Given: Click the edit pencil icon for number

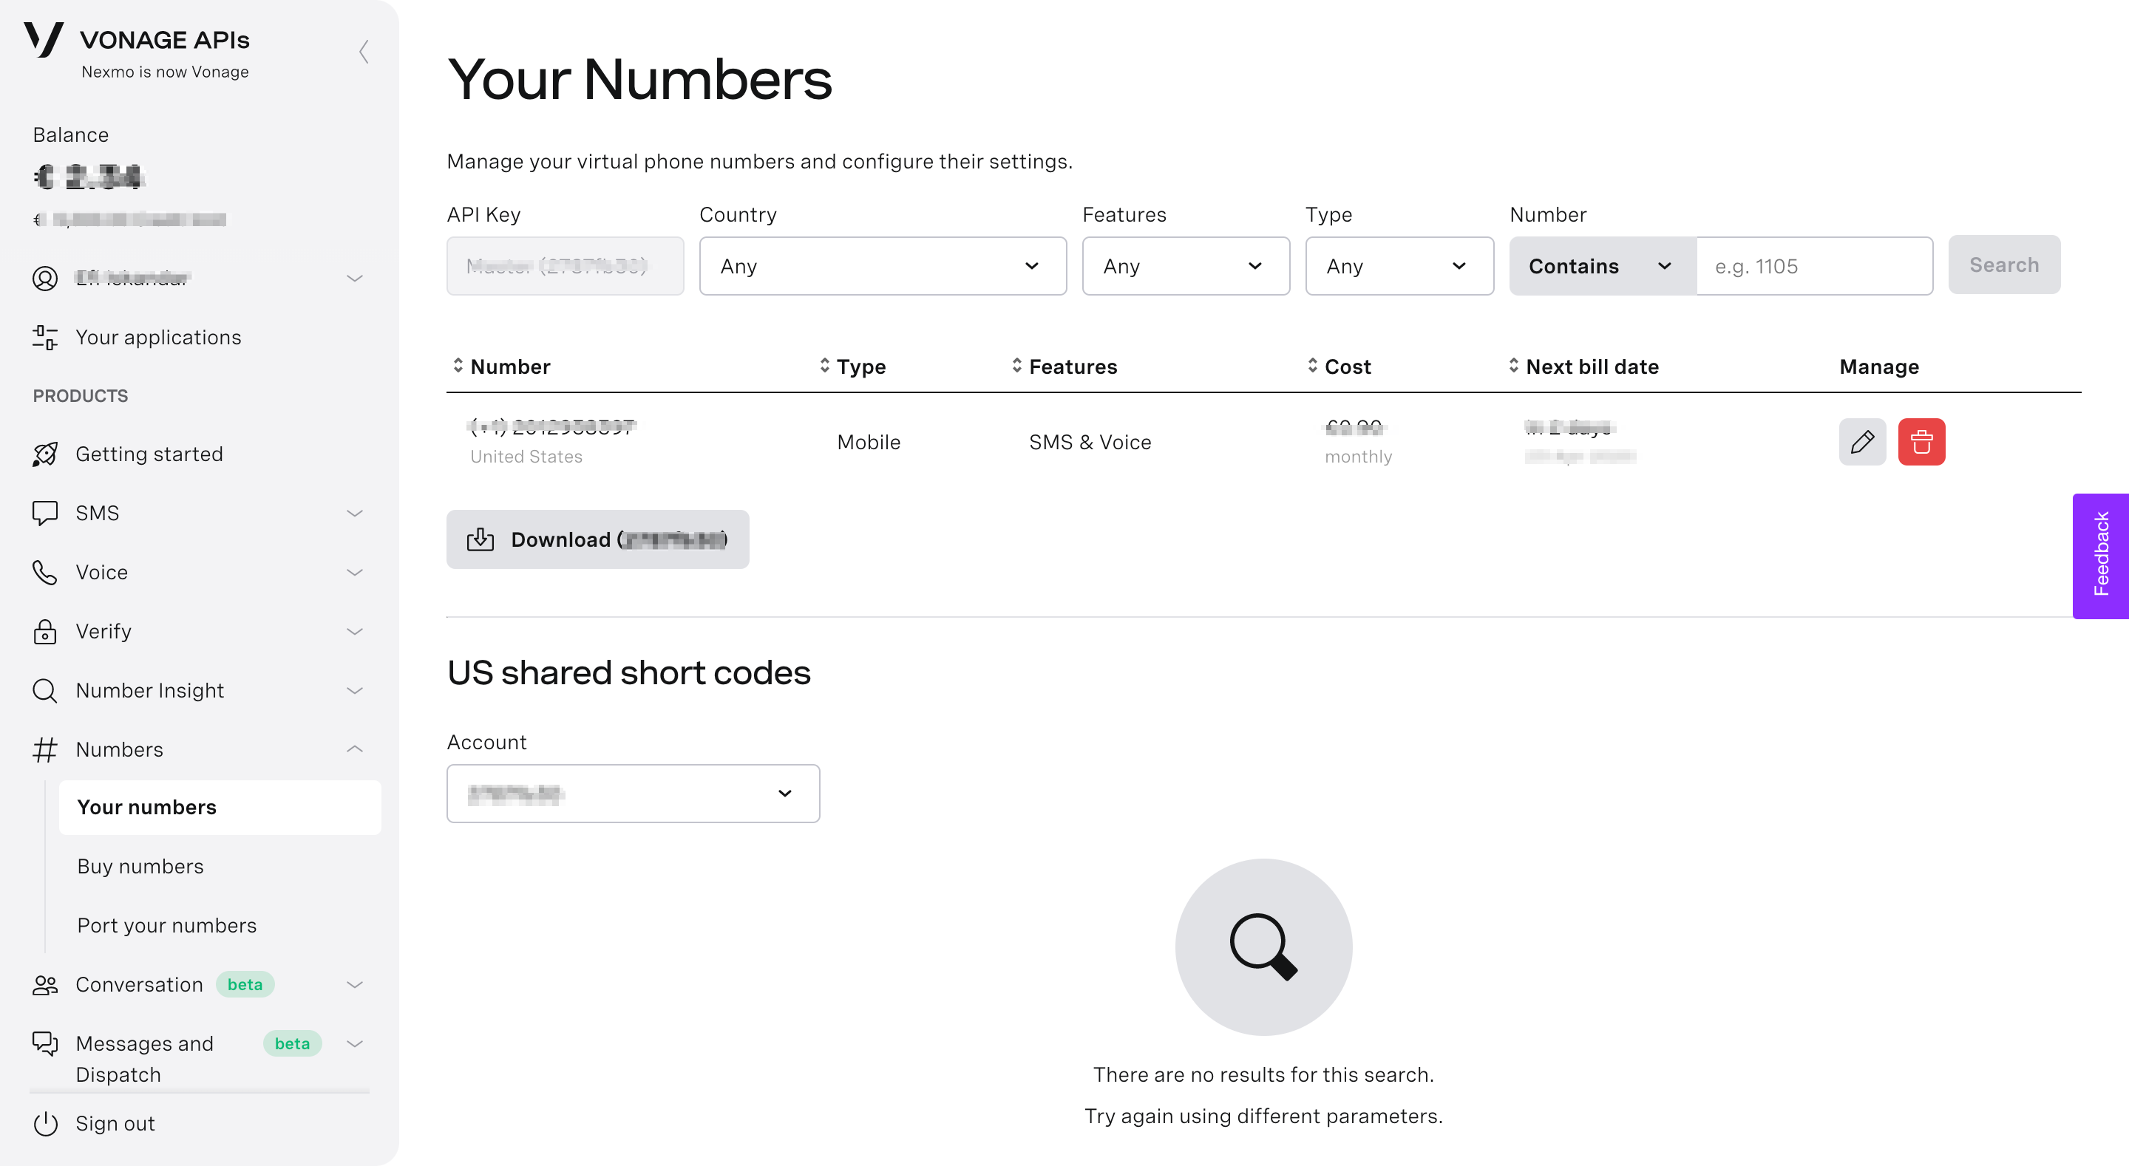Looking at the screenshot, I should click(1863, 441).
